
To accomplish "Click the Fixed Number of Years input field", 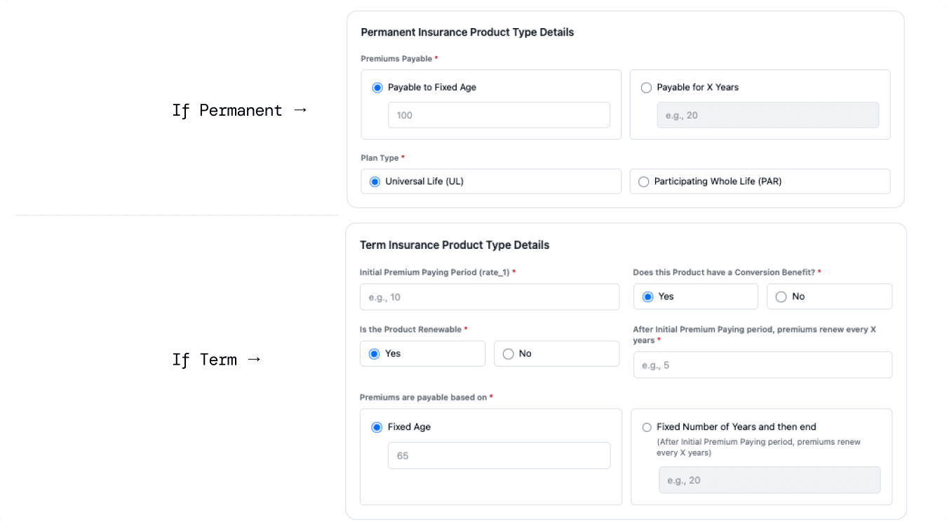I will (770, 480).
